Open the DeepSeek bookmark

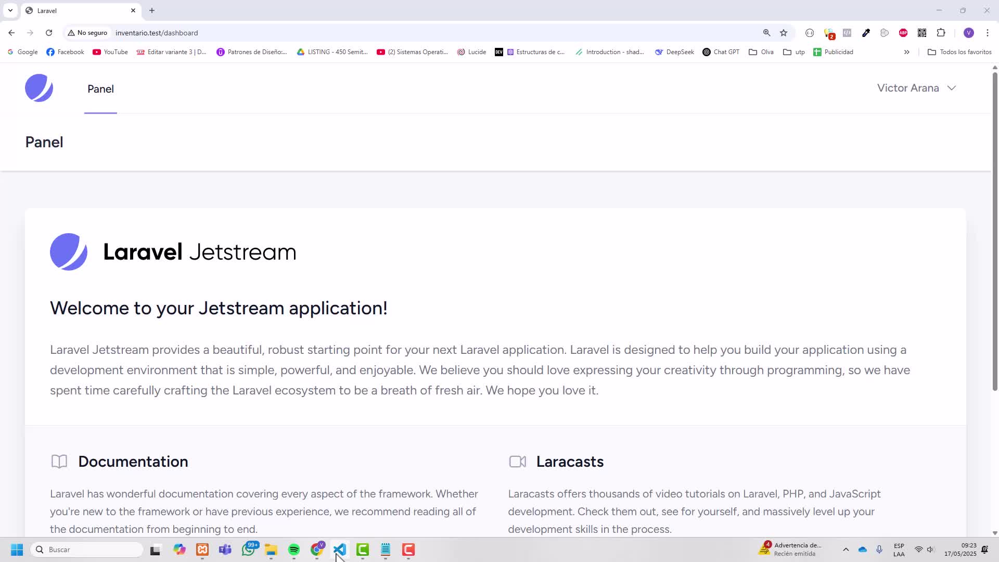tap(674, 52)
